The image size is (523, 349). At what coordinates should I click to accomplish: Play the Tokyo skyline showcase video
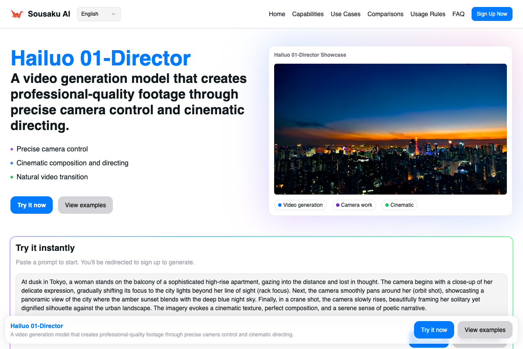coord(390,129)
